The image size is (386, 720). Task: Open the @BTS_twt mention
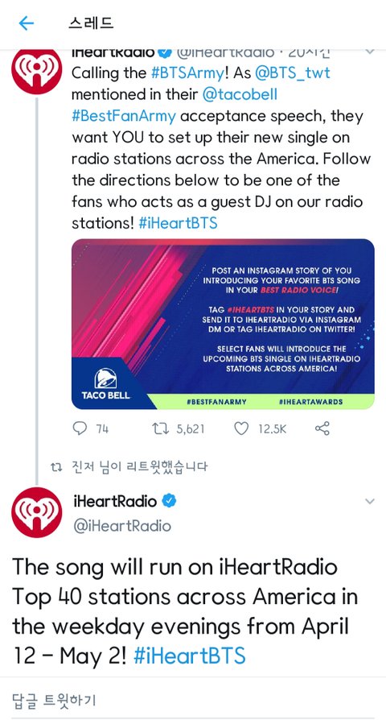pos(292,73)
